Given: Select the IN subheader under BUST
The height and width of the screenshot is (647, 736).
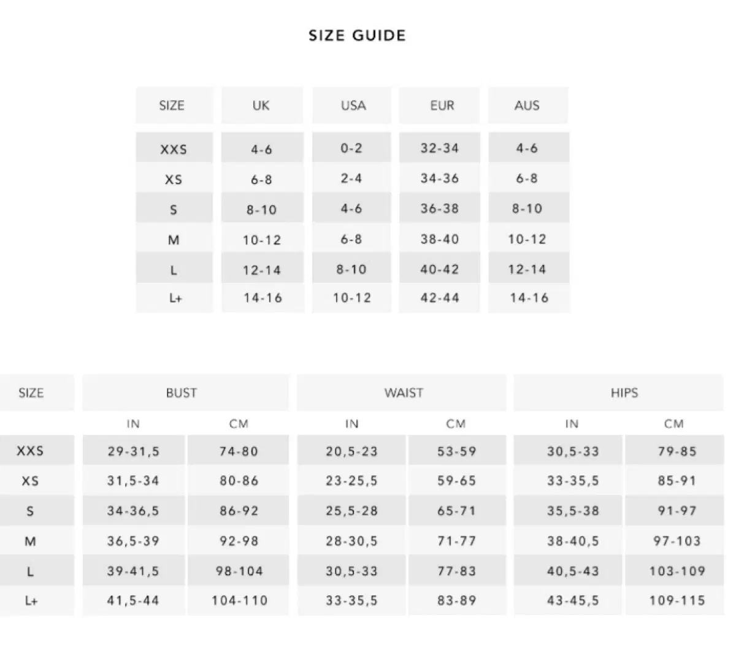Looking at the screenshot, I should (133, 424).
